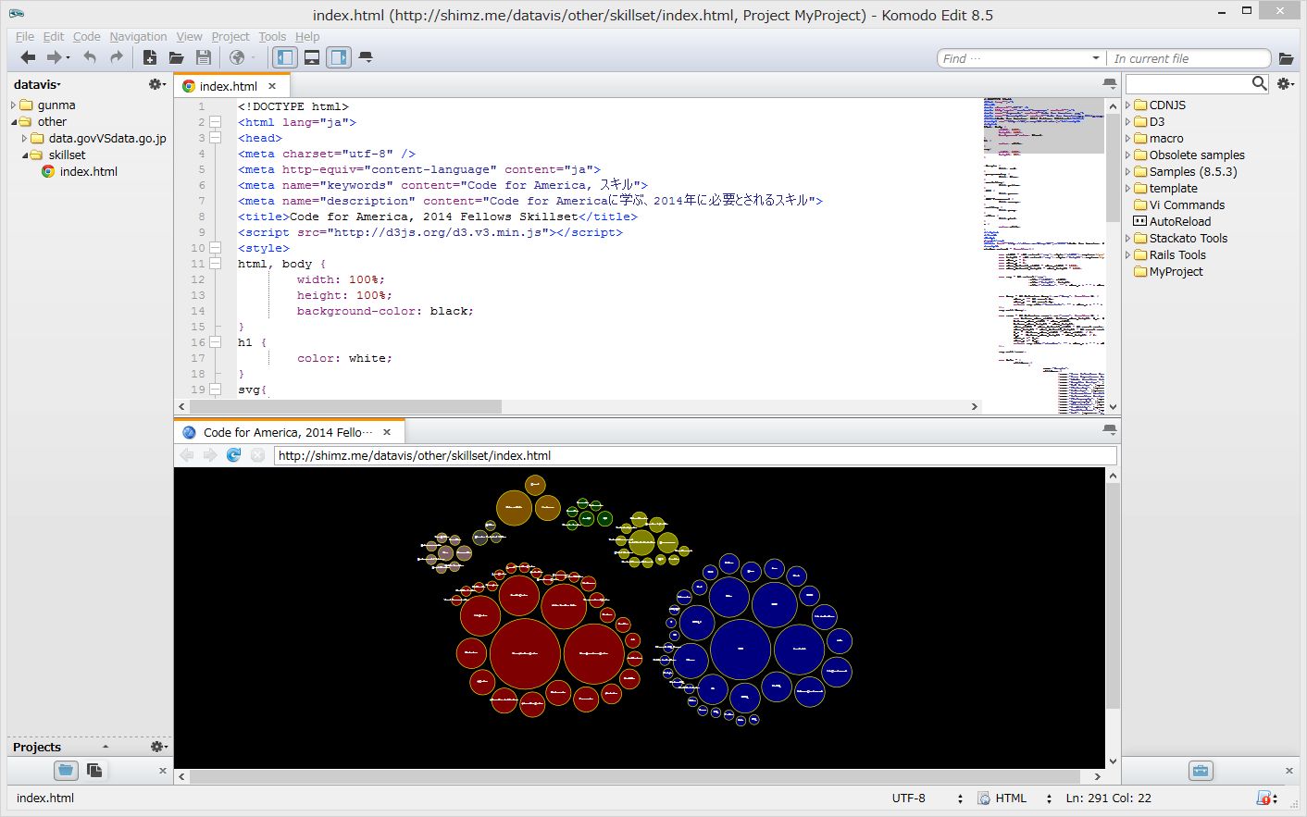
Task: Switch to the index.html editor tab
Action: click(x=228, y=86)
